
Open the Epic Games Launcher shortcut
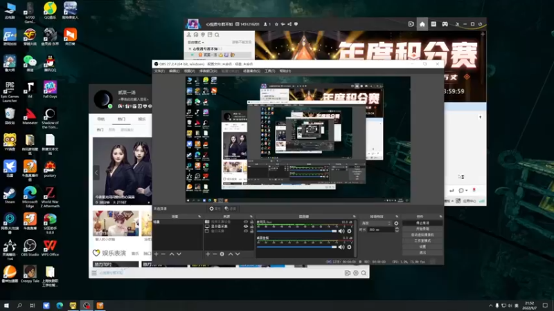(x=10, y=92)
